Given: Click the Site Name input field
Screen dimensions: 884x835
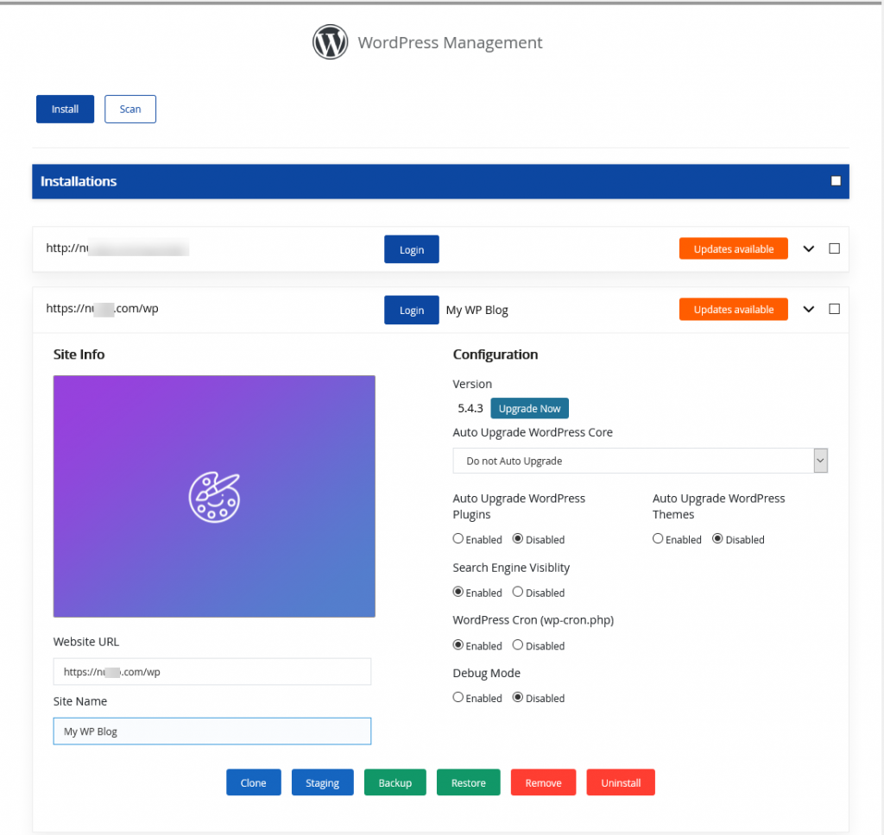Looking at the screenshot, I should 212,731.
